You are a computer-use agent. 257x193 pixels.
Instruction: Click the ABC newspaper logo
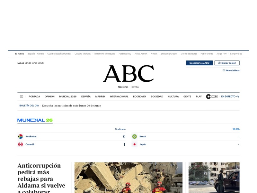pos(128,73)
